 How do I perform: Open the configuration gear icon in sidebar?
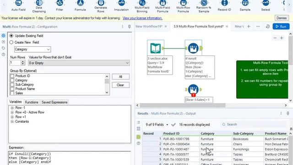pyautogui.click(x=3, y=36)
